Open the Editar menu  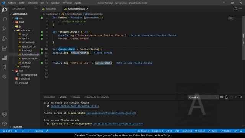22,3
